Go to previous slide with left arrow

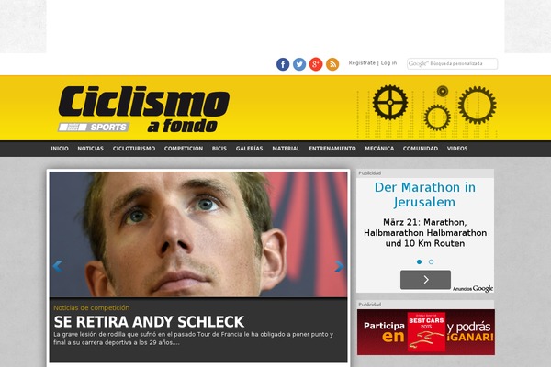point(57,266)
